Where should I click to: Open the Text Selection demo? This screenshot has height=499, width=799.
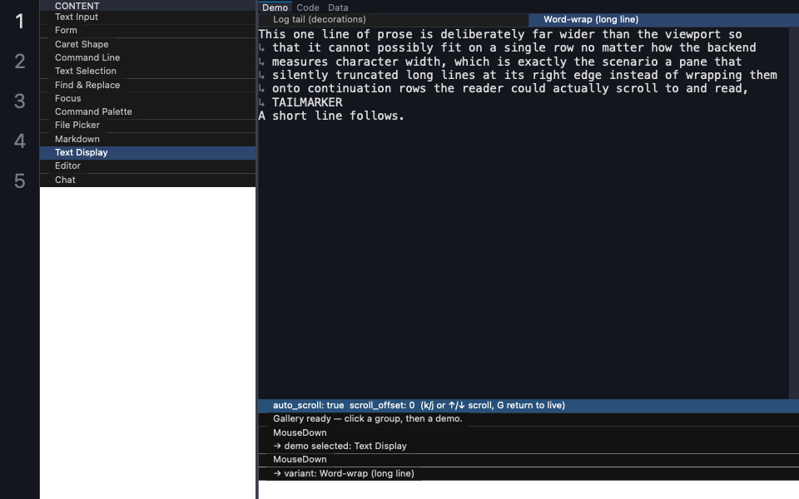[148, 71]
